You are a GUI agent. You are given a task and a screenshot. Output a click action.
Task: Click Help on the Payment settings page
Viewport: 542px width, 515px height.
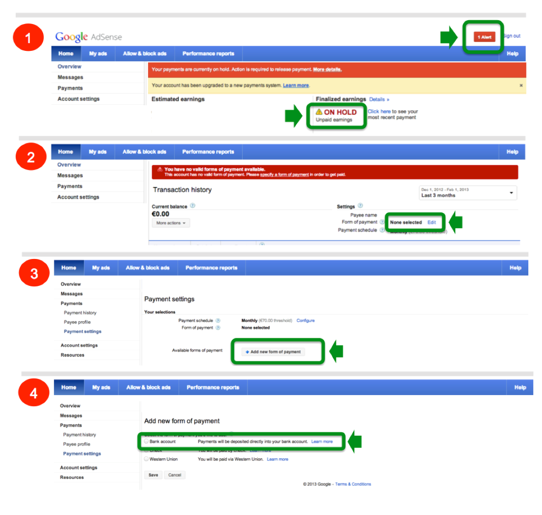pyautogui.click(x=515, y=268)
